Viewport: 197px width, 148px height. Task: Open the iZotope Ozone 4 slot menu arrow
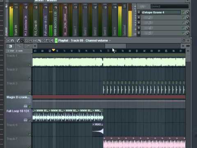click(x=139, y=12)
